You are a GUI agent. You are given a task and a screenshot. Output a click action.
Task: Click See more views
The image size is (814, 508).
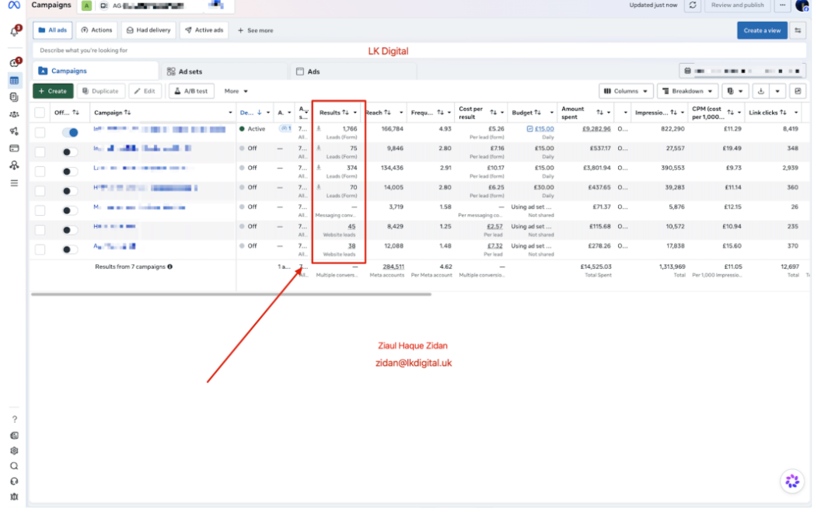tap(256, 30)
